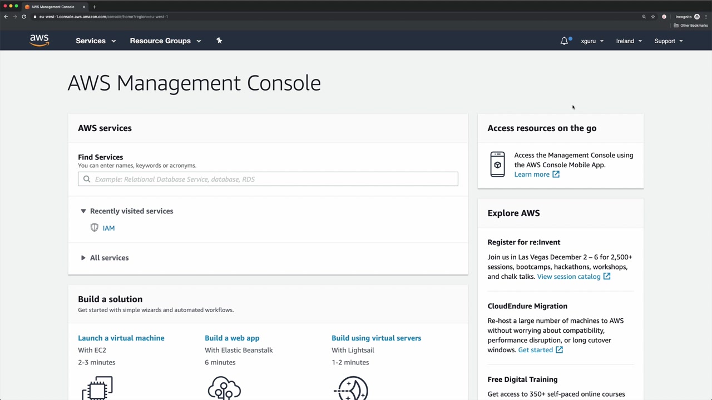
Task: Open the Services dropdown menu
Action: point(96,41)
